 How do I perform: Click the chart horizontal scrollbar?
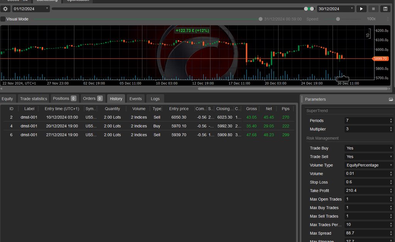click(x=293, y=89)
